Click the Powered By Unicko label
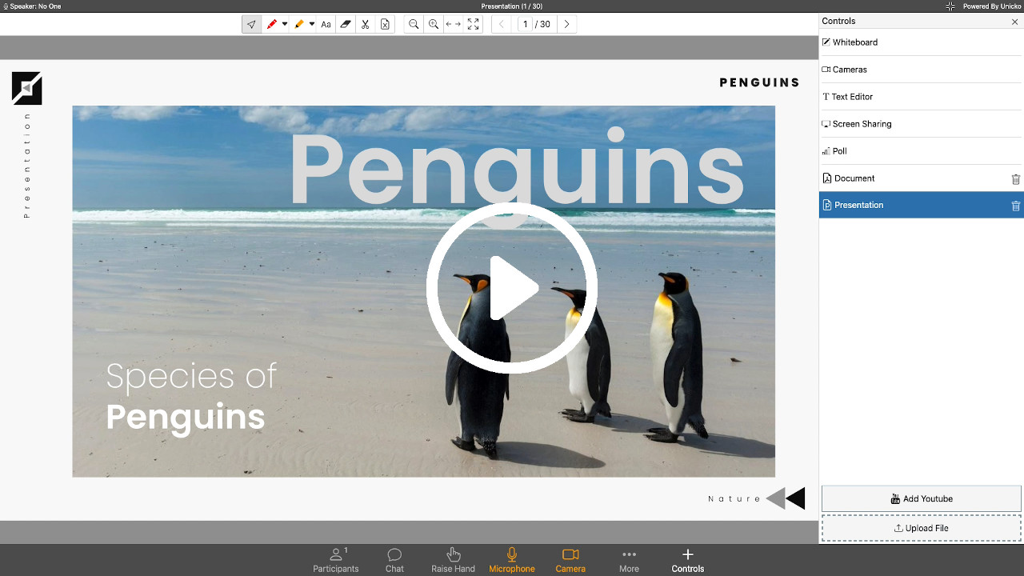 tap(992, 6)
